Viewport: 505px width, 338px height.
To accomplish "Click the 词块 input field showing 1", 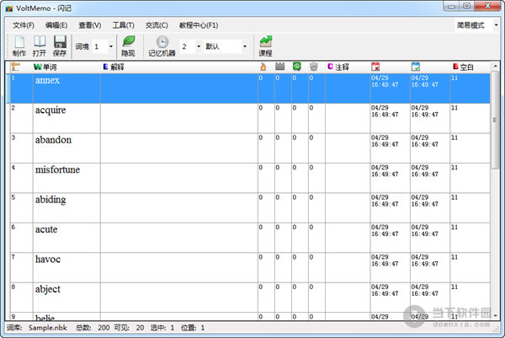I will coord(99,46).
